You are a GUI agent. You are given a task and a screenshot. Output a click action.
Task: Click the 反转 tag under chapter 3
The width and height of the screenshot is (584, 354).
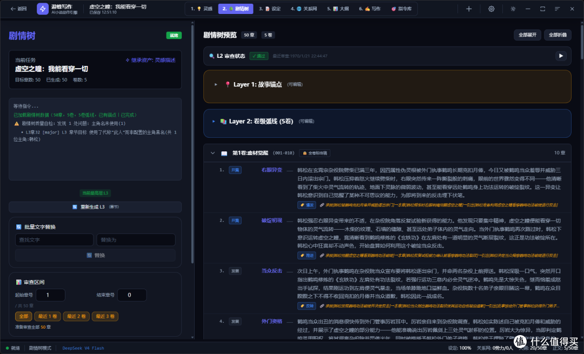[307, 306]
